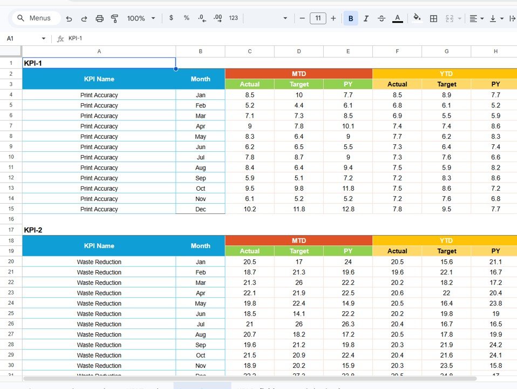Format selection as percent
Image resolution: width=517 pixels, height=389 pixels.
186,18
